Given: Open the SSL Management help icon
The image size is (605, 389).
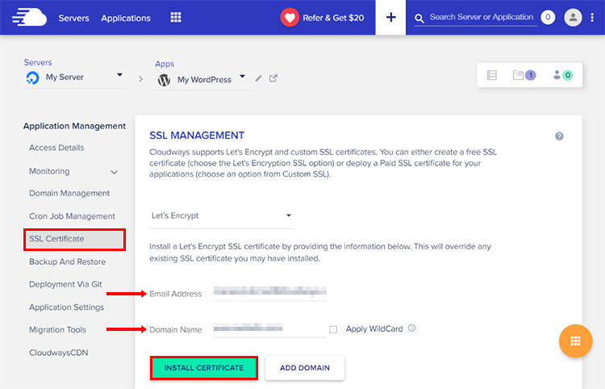Looking at the screenshot, I should click(x=559, y=136).
